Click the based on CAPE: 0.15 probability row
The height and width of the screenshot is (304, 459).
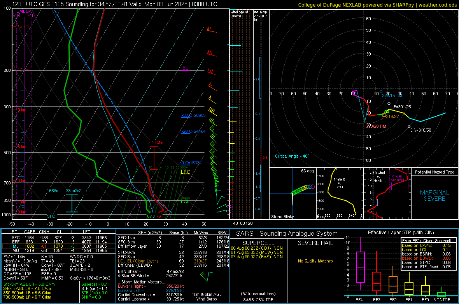(x=426, y=245)
